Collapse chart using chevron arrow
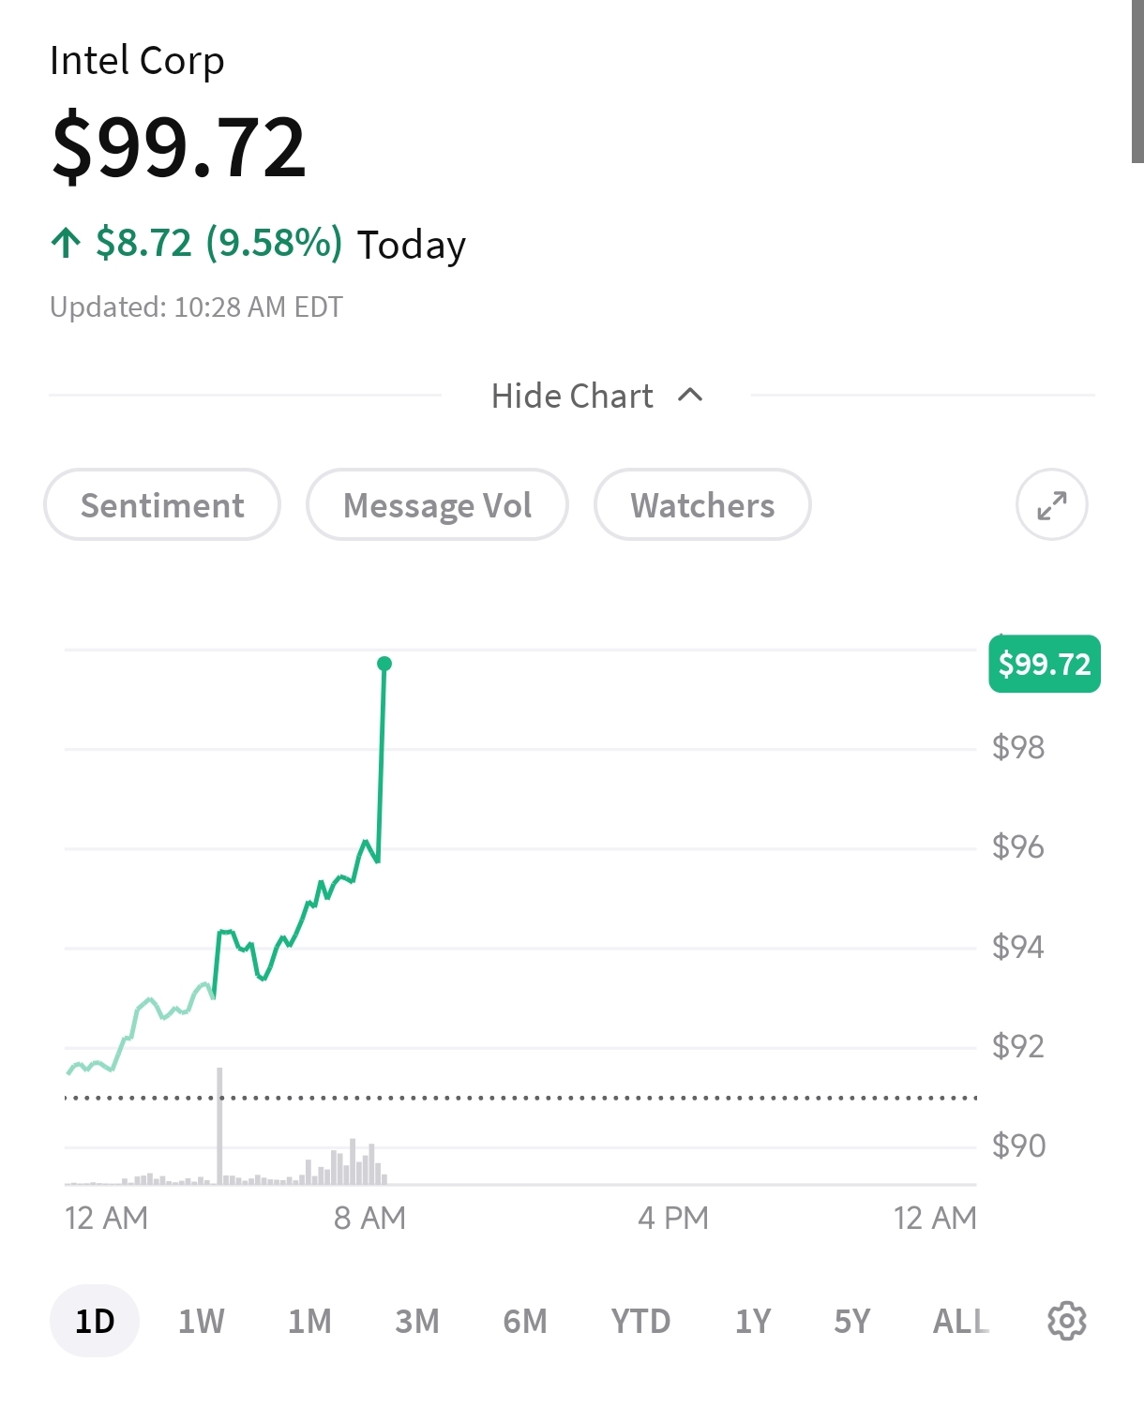Image resolution: width=1144 pixels, height=1407 pixels. coord(690,395)
